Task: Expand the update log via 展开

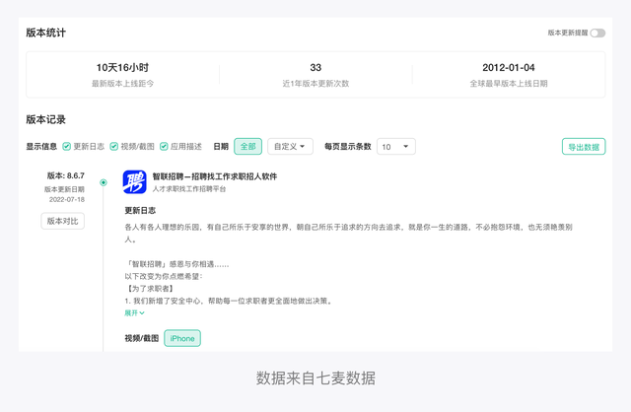Action: click(134, 313)
